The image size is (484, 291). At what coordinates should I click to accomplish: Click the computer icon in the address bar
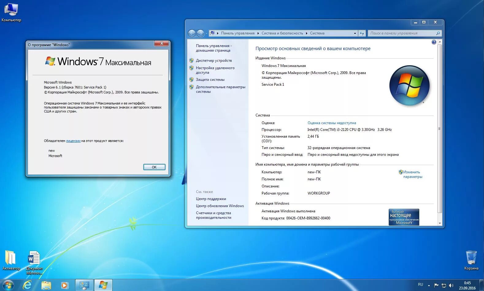(x=212, y=33)
